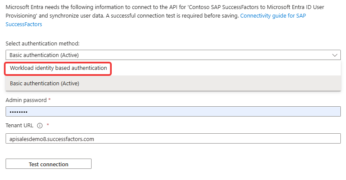Viewport: 346px width, 180px height.
Task: Select Workload identity based authentication option
Action: 58,68
